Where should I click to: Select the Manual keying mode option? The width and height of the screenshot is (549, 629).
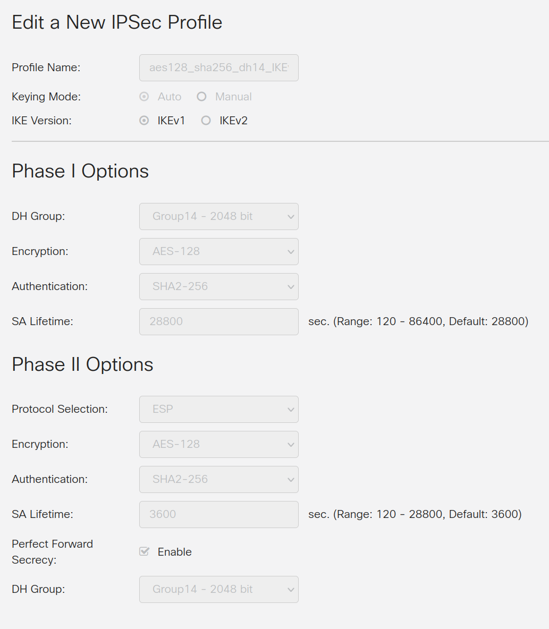tap(201, 97)
